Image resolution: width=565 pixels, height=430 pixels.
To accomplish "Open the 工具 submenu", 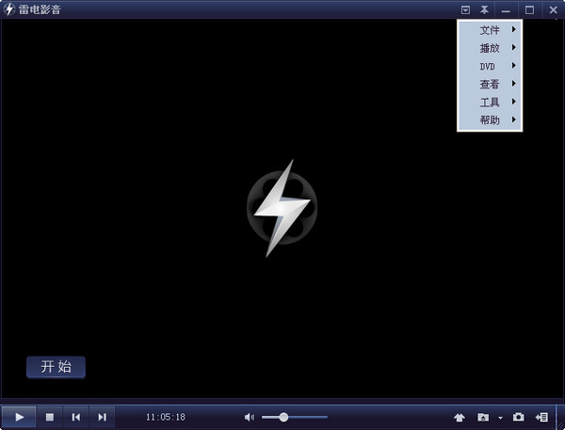I will tap(490, 102).
